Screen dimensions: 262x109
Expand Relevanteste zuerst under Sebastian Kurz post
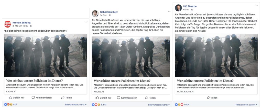159,105
